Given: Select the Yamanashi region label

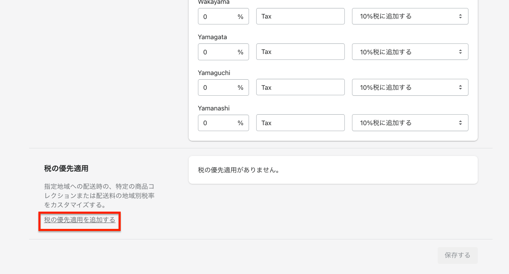Looking at the screenshot, I should [x=214, y=108].
